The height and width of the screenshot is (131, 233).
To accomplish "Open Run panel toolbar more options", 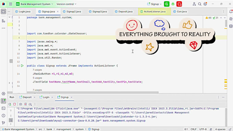I will click(35, 104).
